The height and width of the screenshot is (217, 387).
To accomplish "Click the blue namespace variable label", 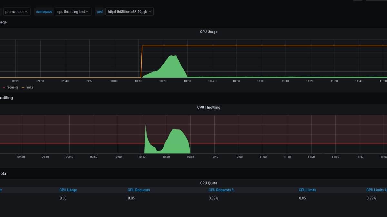I will pyautogui.click(x=44, y=12).
